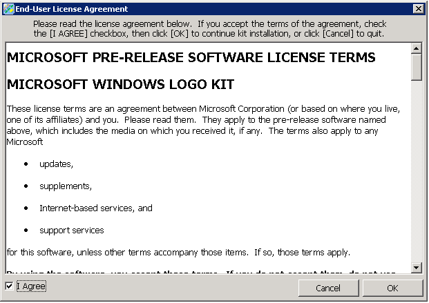Click the line starting "for this software, unless"

pos(178,251)
